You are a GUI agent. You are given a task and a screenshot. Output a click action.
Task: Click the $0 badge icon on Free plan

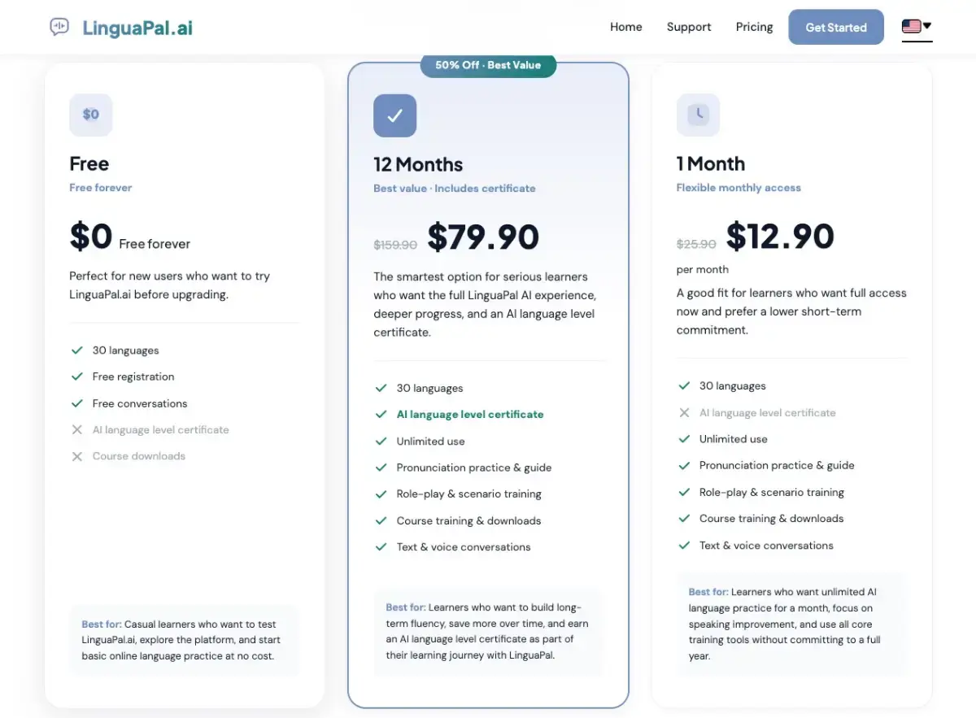point(91,115)
